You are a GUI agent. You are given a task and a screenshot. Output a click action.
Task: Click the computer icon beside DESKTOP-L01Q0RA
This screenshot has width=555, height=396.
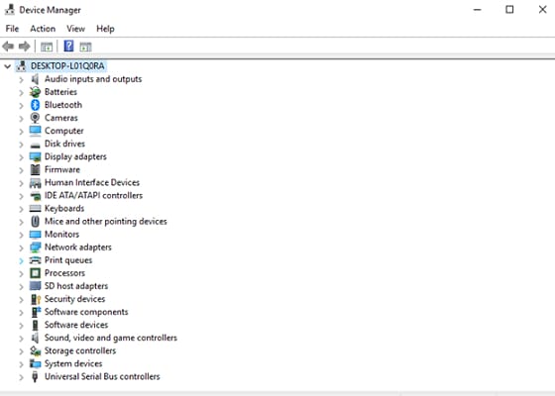[x=21, y=65]
